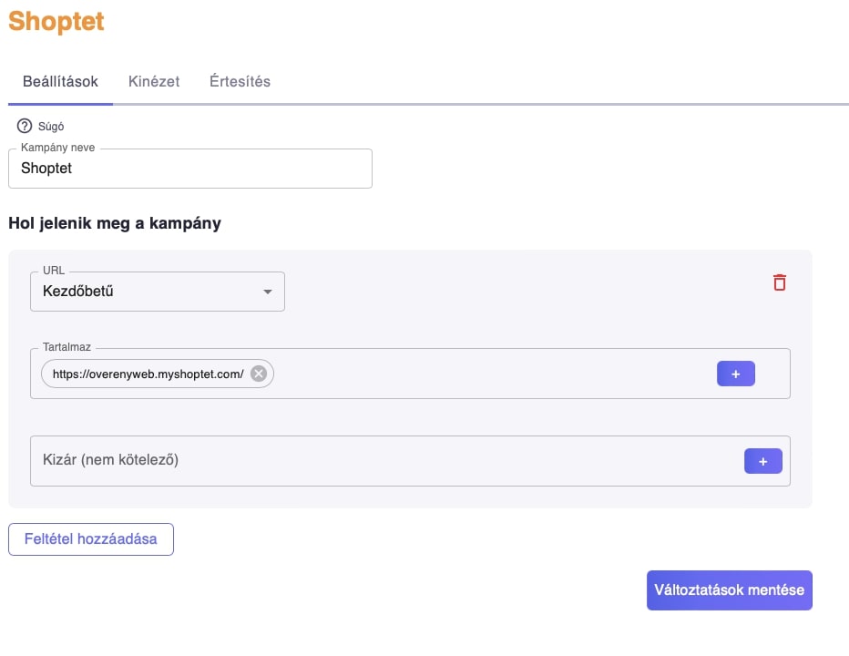The image size is (849, 656).
Task: Click the orange Shoptet page title
Action: (56, 22)
